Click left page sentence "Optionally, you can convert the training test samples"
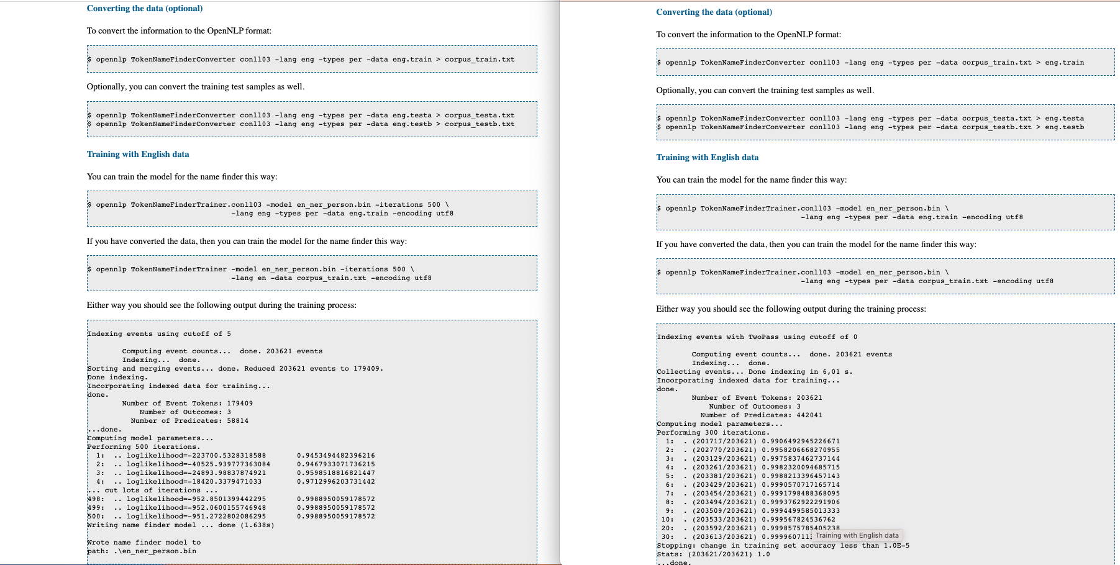 [196, 87]
